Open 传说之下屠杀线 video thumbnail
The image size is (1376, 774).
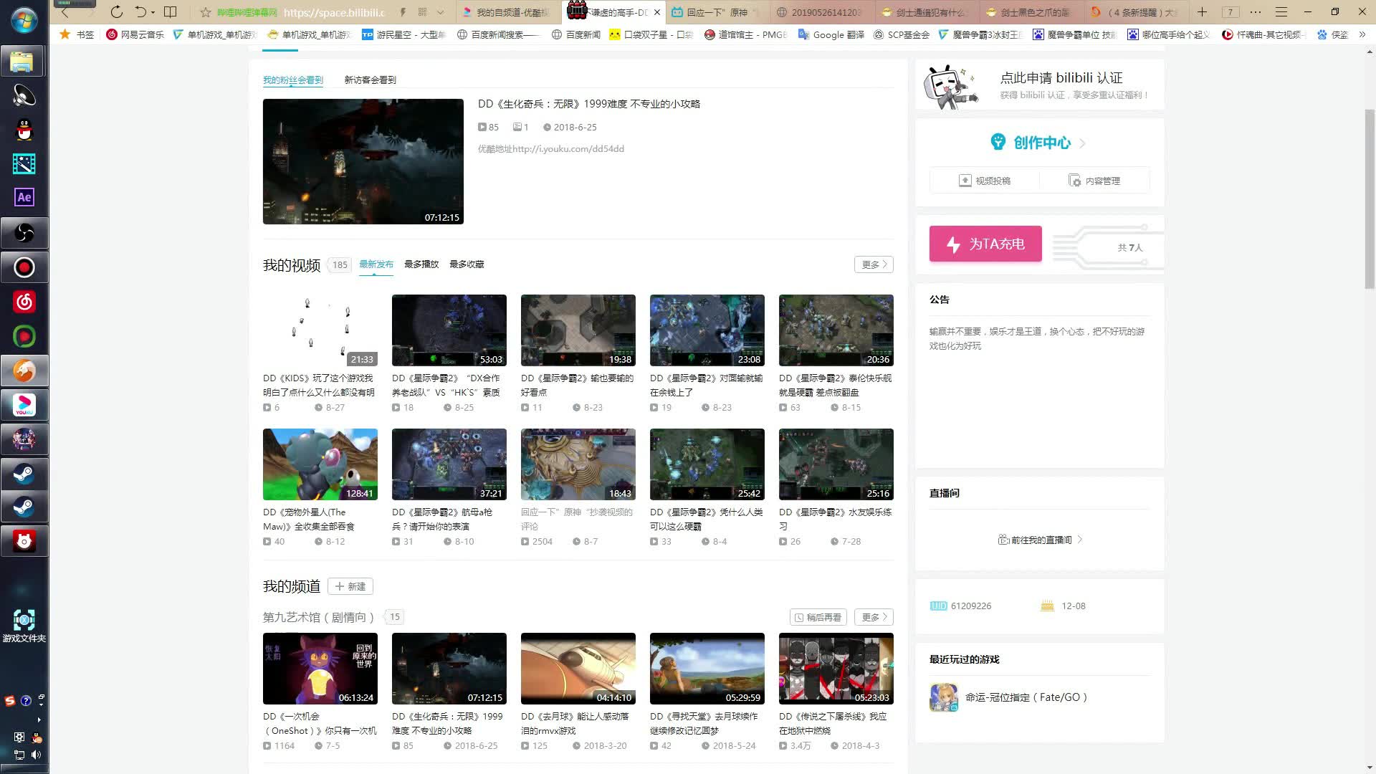pyautogui.click(x=836, y=669)
